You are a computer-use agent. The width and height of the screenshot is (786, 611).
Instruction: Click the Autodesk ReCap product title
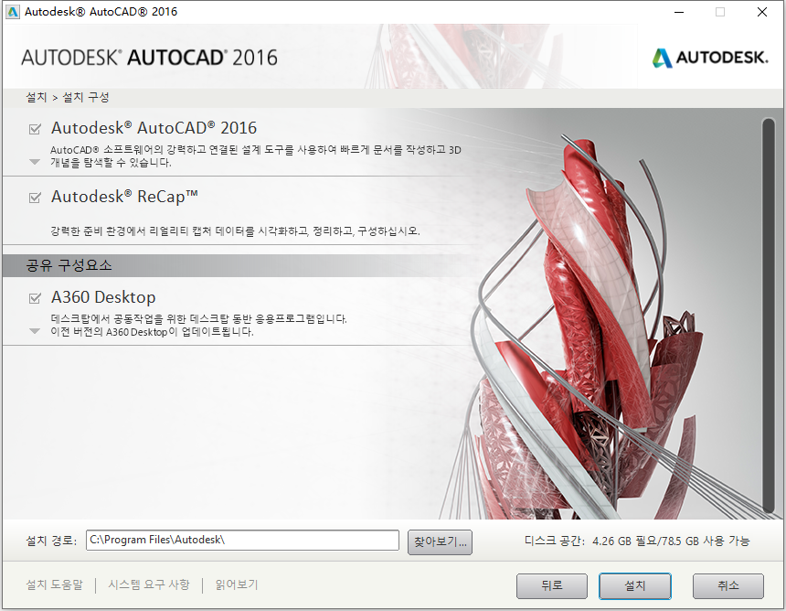pos(124,197)
